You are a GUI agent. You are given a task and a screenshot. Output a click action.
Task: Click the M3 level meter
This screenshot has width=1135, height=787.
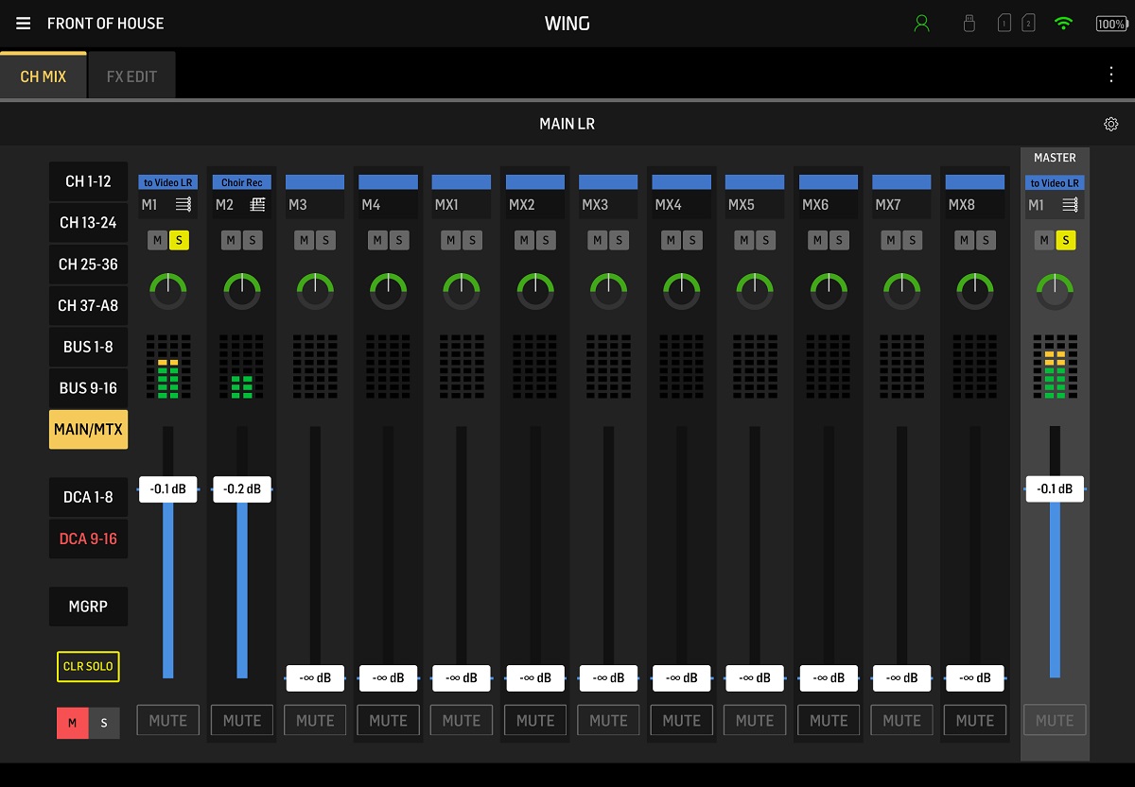click(315, 367)
